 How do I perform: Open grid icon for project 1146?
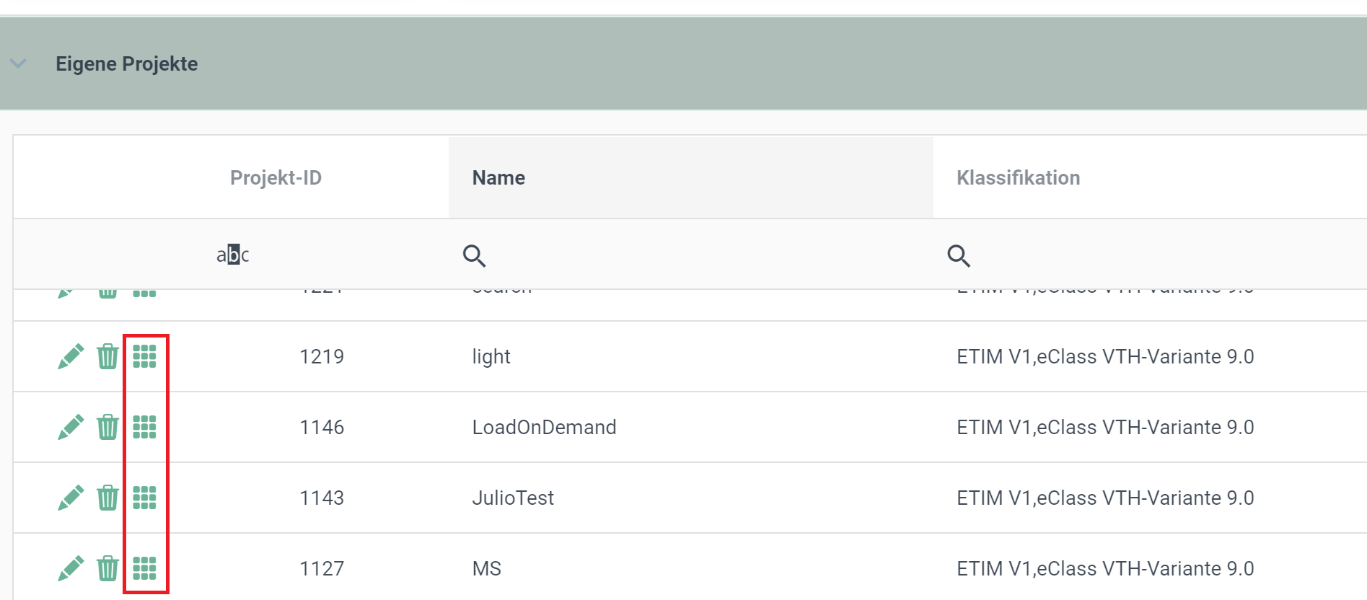pos(144,427)
